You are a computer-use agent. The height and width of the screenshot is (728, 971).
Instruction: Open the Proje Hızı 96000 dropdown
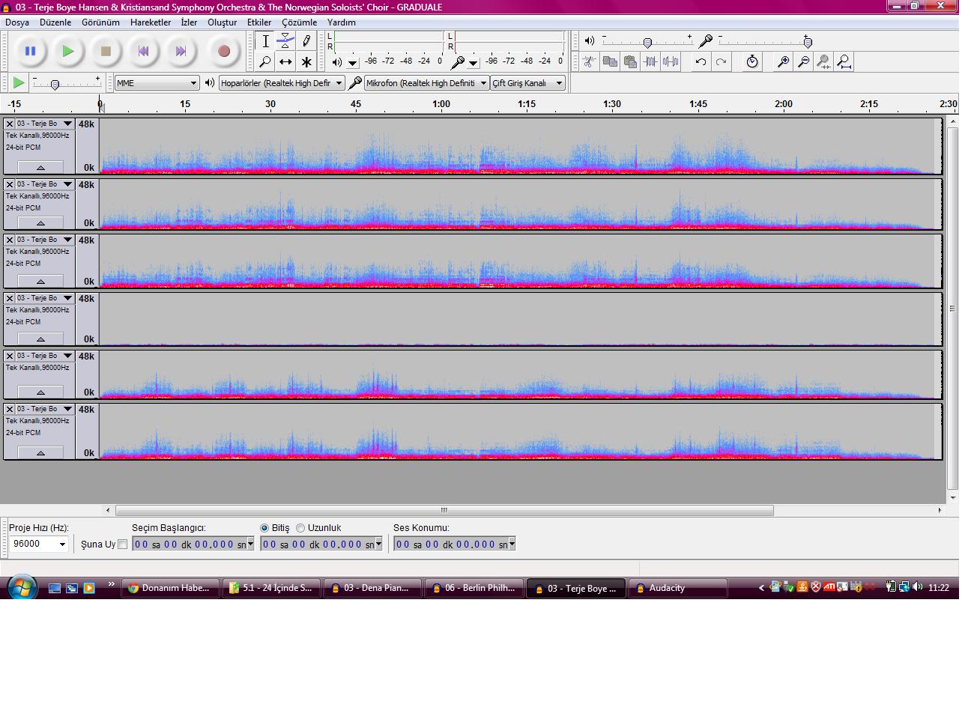tap(39, 544)
